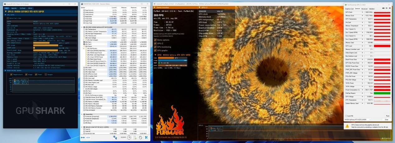Click the clock icon in HWiNFO toolbar
Screen dimensions: 395x143
tap(129, 137)
